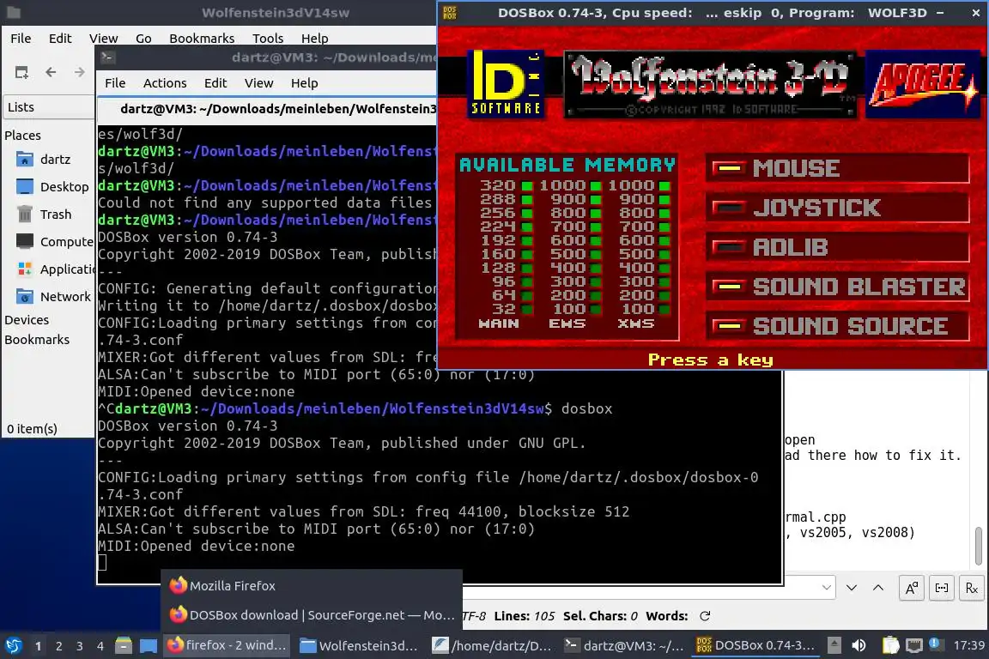The height and width of the screenshot is (659, 989).
Task: Select Mozilla Firefox window from taskbar popup
Action: coord(312,586)
